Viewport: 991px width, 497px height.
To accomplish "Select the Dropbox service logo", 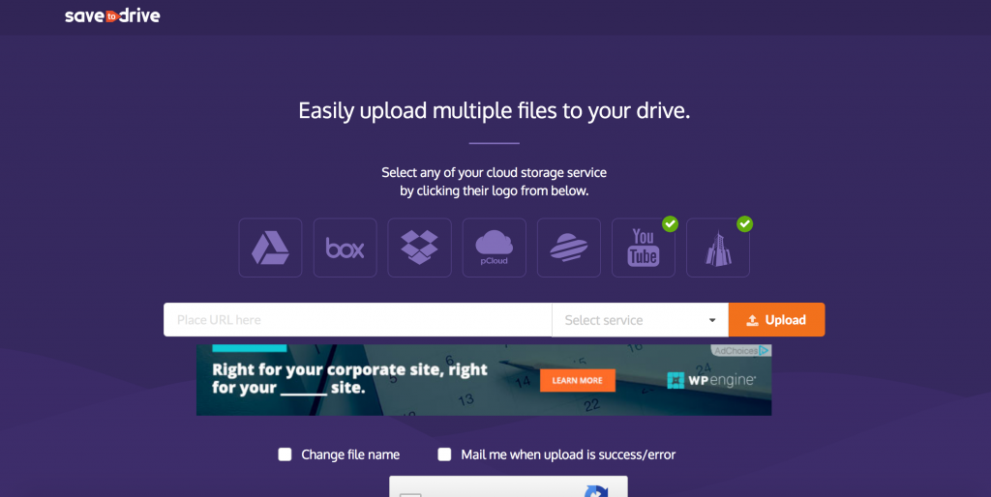I will tap(420, 248).
